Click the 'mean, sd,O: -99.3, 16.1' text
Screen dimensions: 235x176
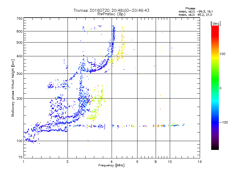[x=196, y=11]
